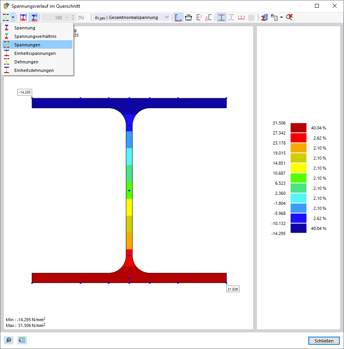Click the Schließen button
This screenshot has width=344, height=349.
click(324, 341)
